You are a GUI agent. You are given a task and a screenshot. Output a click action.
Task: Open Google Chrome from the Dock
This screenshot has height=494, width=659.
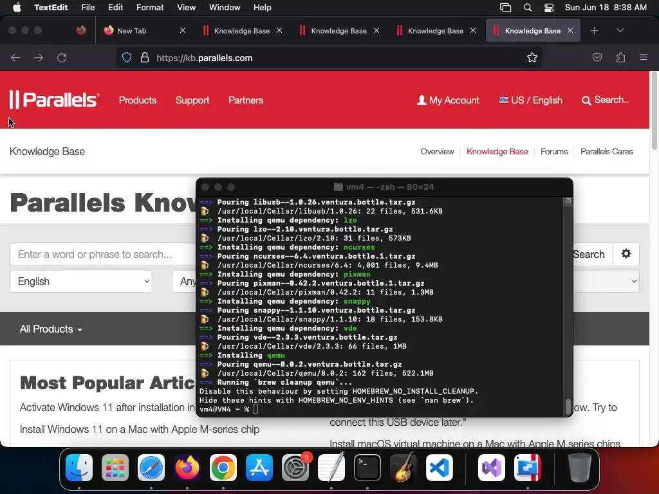(223, 468)
